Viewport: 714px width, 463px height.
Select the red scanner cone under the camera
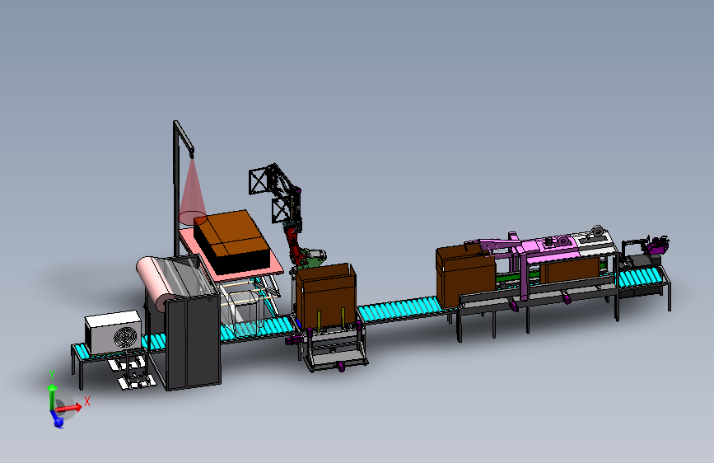tap(192, 193)
